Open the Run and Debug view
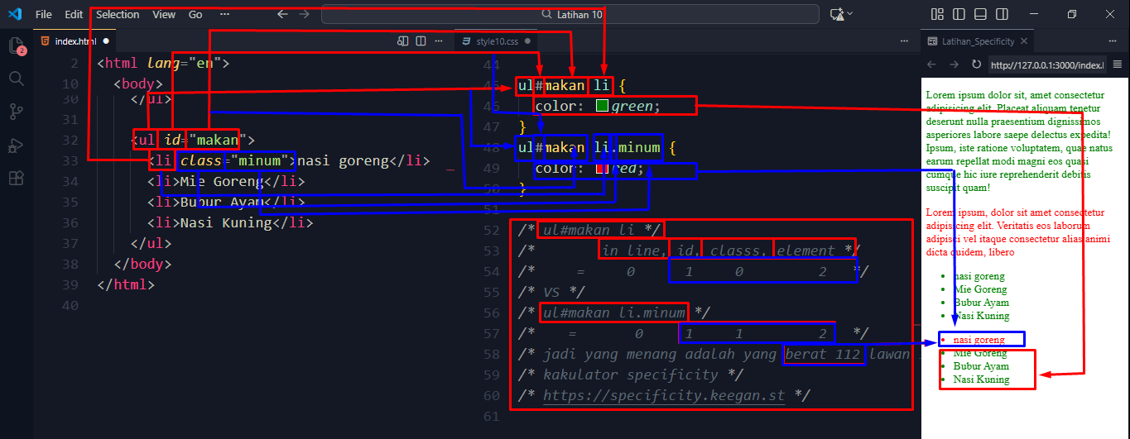 pos(16,146)
